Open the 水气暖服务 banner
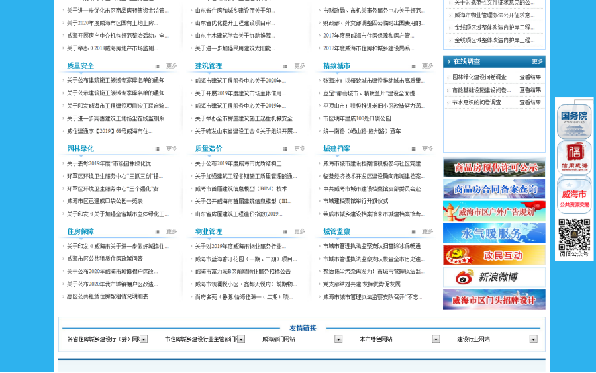 click(x=494, y=233)
